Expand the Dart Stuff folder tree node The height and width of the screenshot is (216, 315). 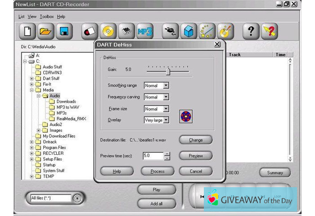[32, 78]
